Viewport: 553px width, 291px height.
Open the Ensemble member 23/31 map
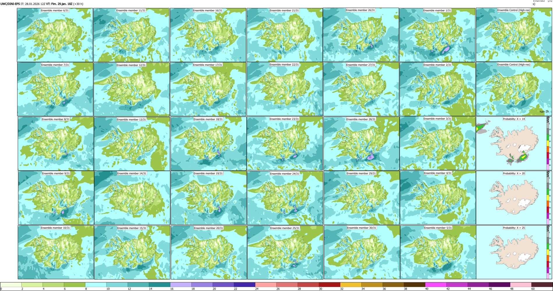(x=285, y=143)
